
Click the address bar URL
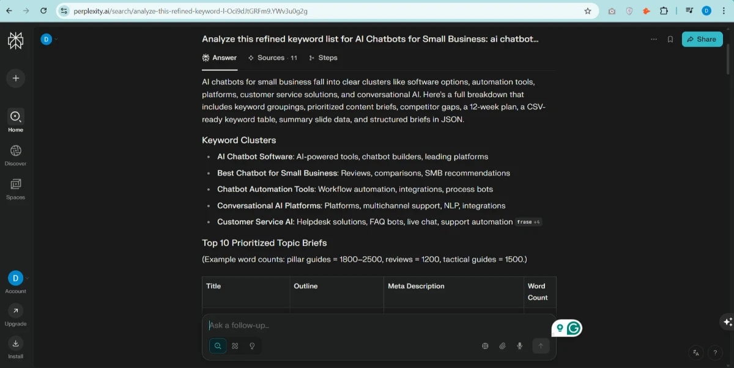191,11
